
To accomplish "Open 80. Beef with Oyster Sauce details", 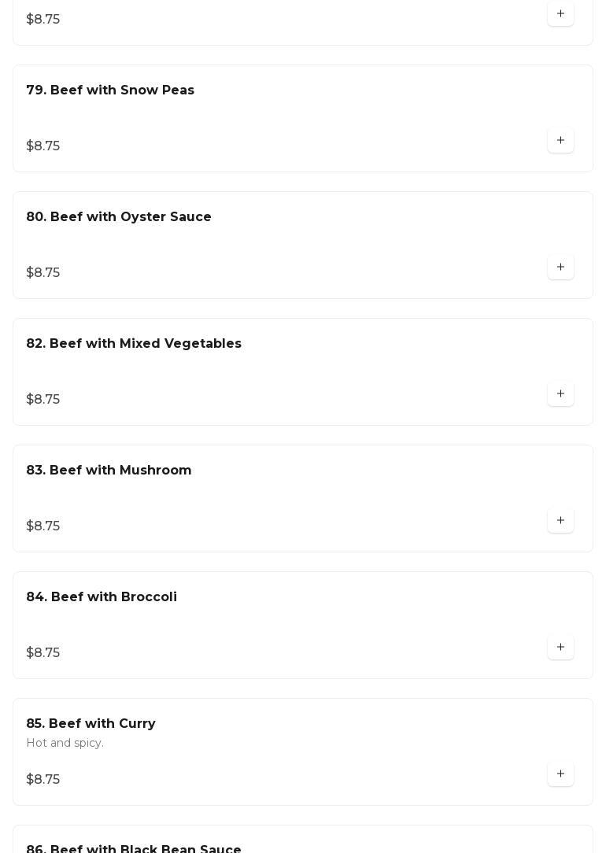I will pyautogui.click(x=119, y=217).
